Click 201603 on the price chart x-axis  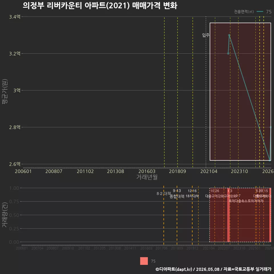click(147, 171)
